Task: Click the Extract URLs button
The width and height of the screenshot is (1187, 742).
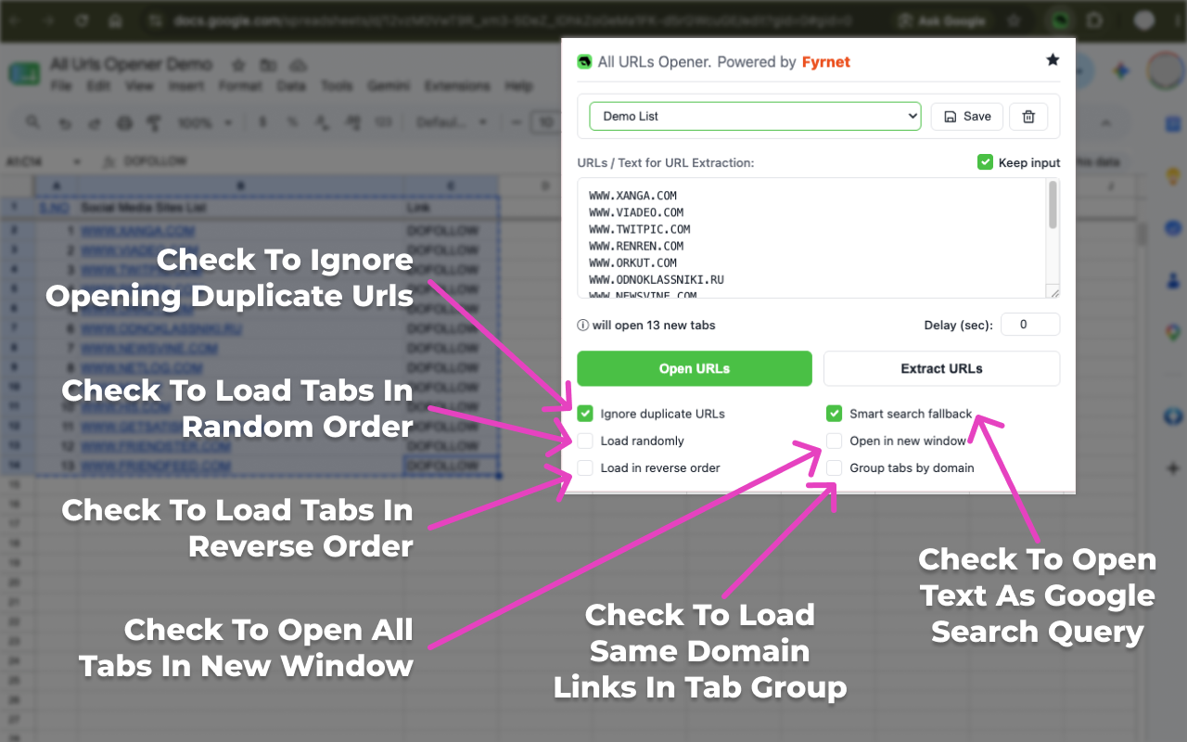Action: (941, 368)
